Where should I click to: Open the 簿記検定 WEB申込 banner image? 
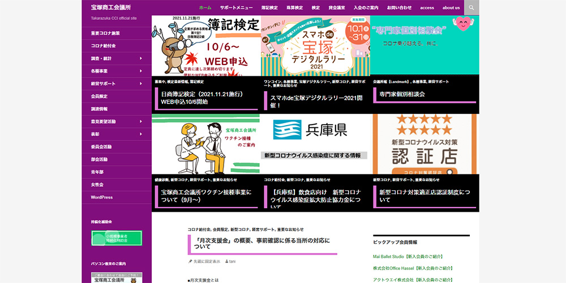[205, 45]
